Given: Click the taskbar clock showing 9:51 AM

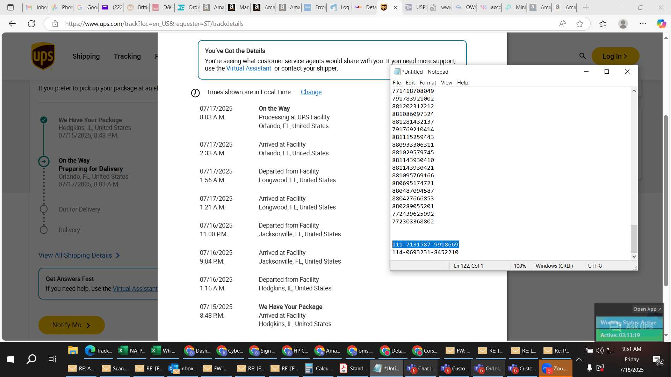Looking at the screenshot, I should point(632,349).
